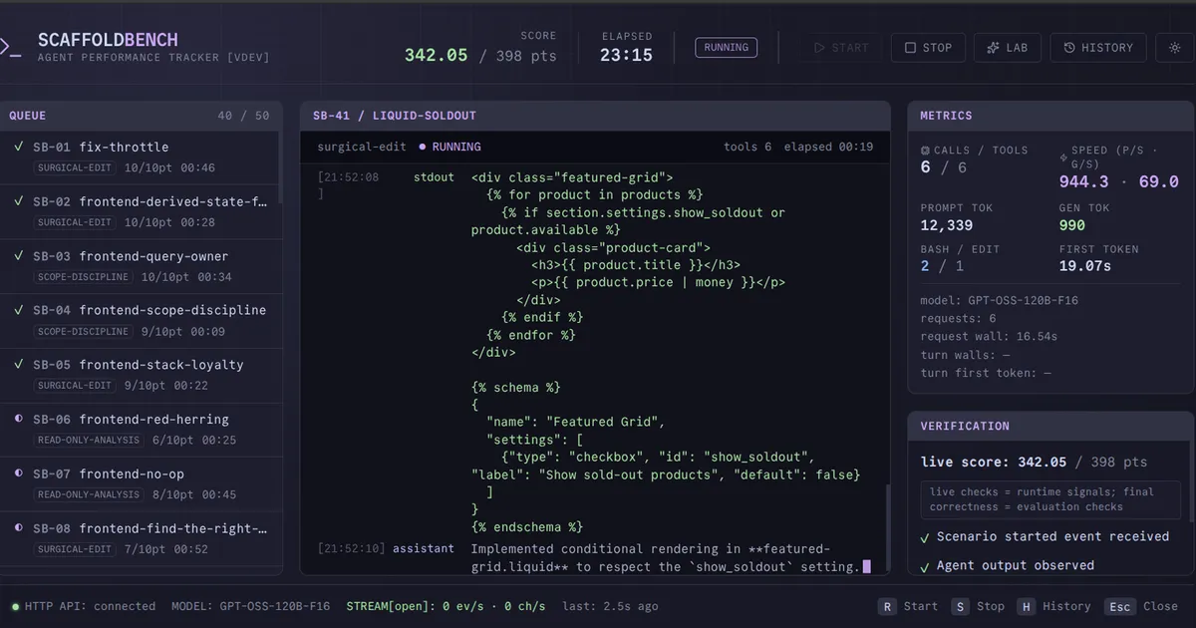Click the Esc Close shortcut in status bar
The width and height of the screenshot is (1196, 628).
coord(1142,606)
